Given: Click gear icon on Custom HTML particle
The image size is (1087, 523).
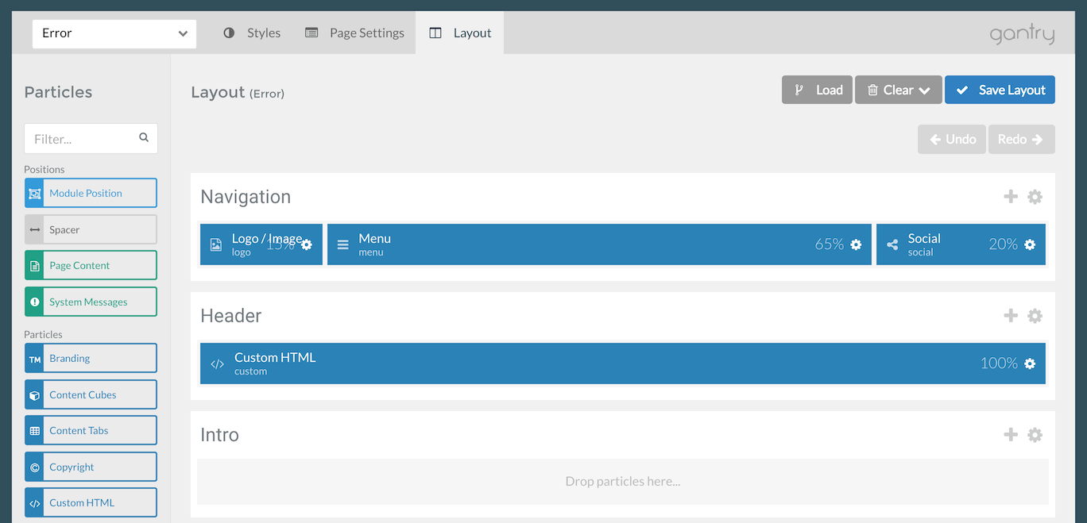Looking at the screenshot, I should coord(1030,363).
